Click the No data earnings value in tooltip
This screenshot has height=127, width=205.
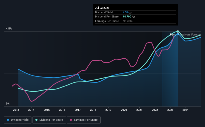[128, 21]
